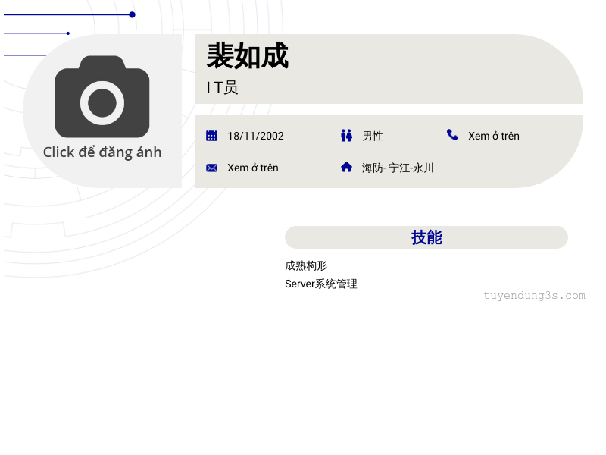Click the home address icon
606x455 pixels.
346,167
